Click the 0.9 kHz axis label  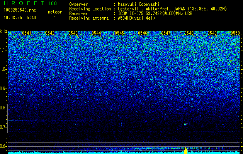click(3, 89)
